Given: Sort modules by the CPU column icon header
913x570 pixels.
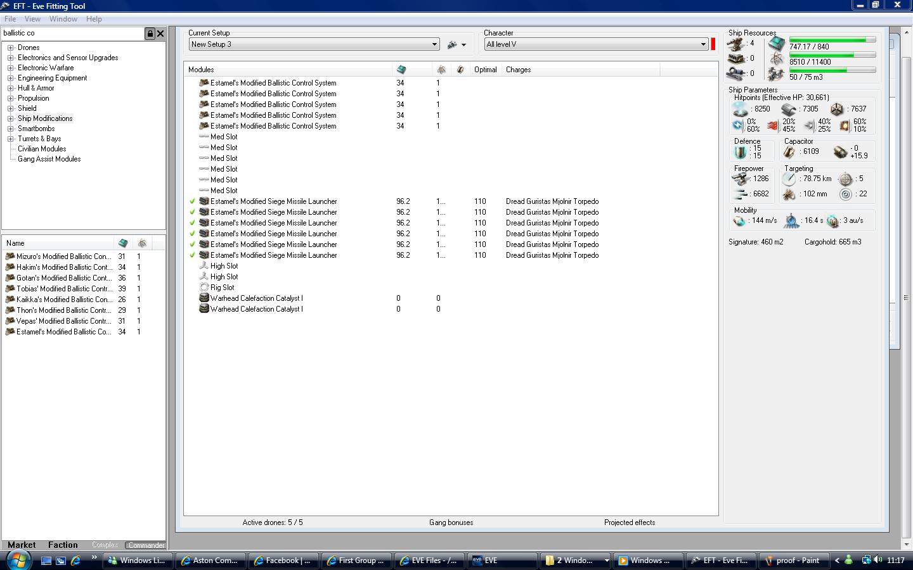Looking at the screenshot, I should pyautogui.click(x=401, y=70).
